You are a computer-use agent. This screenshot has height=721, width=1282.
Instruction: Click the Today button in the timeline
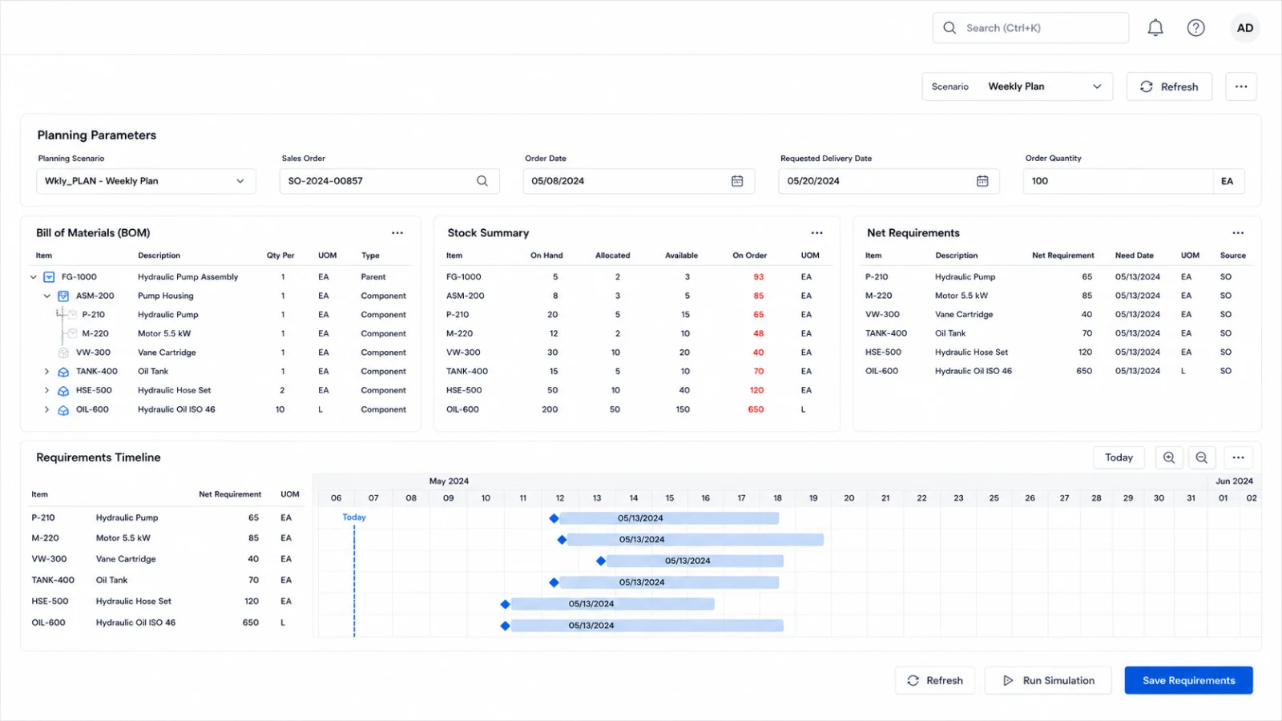pyautogui.click(x=1119, y=457)
